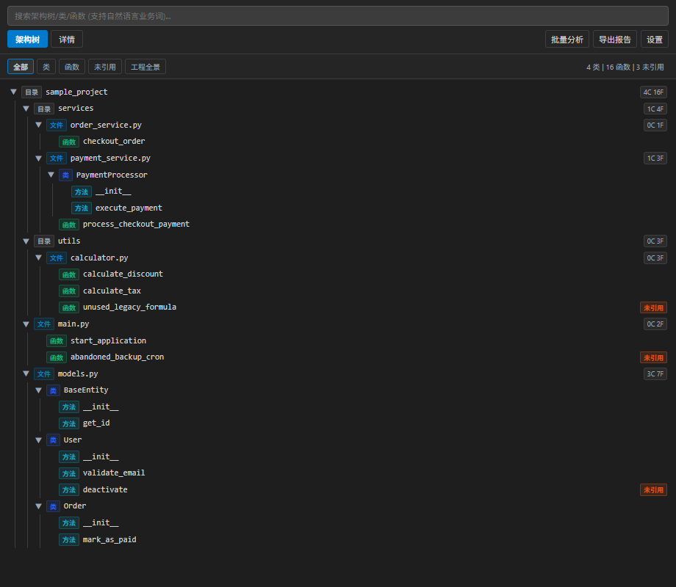The height and width of the screenshot is (587, 676).
Task: Click the 函数 badge of abandoned_backup_cron
Action: 57,357
